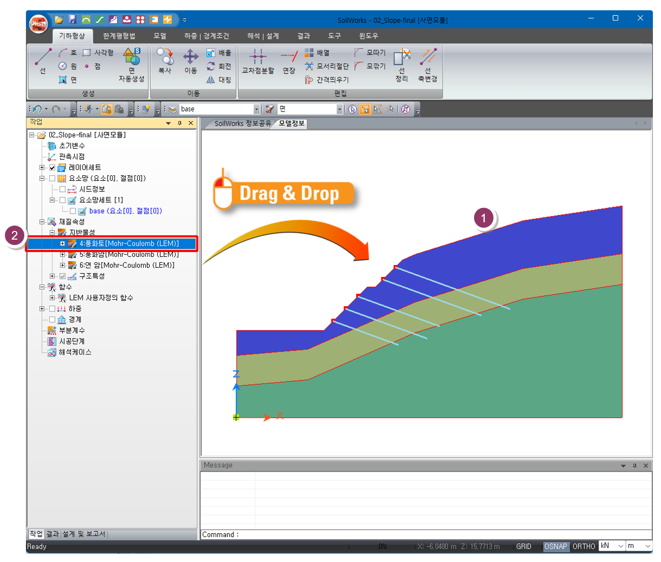Toggle GRID in the status bar

524,546
